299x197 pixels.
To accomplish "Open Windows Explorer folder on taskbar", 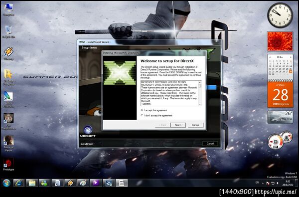I will click(x=32, y=183).
